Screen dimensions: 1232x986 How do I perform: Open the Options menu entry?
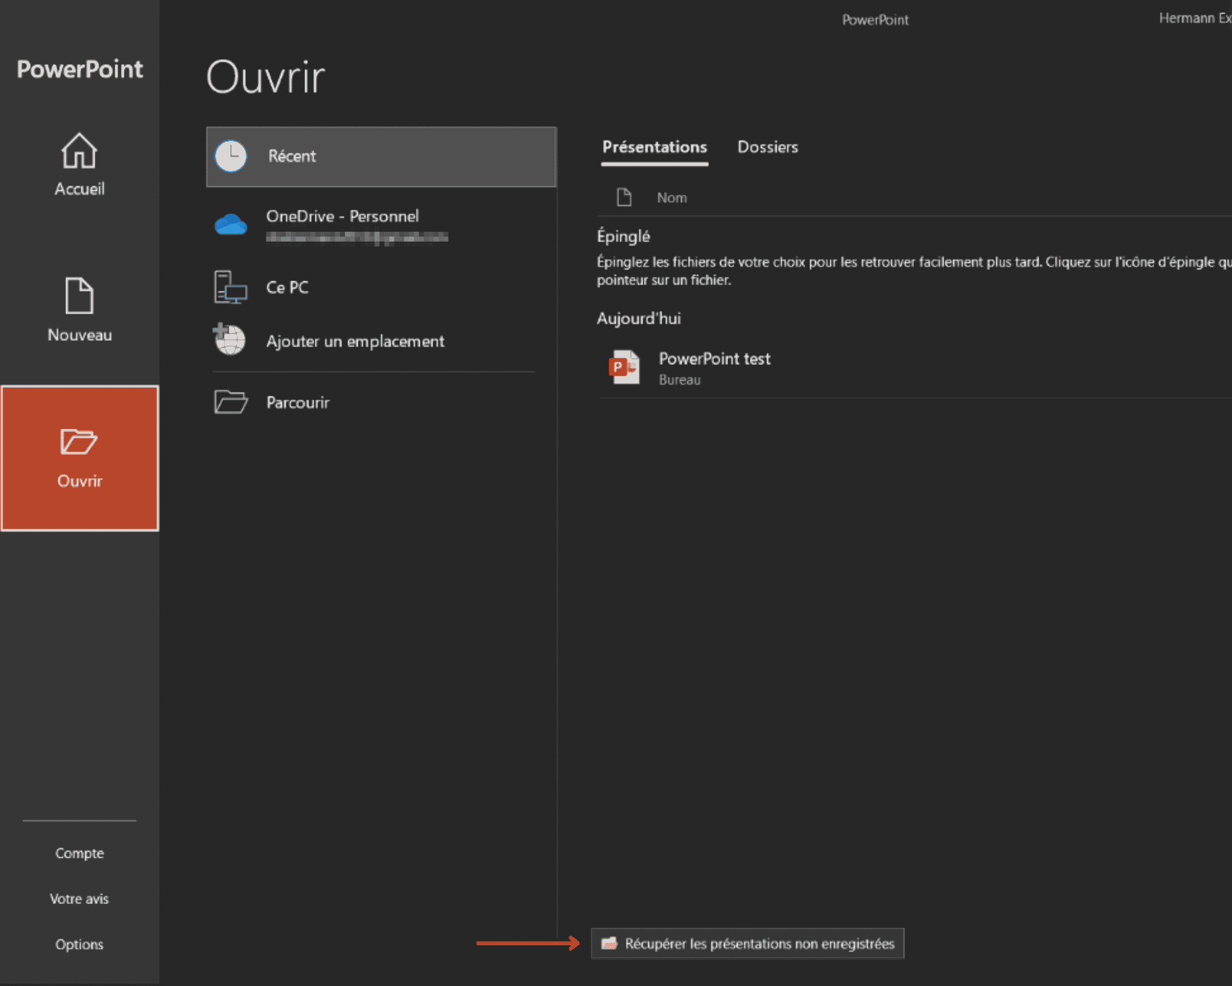pos(79,945)
